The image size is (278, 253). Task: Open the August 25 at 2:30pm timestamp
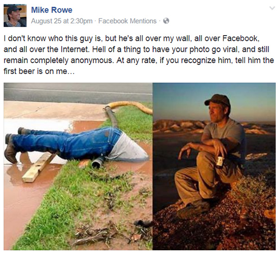click(62, 21)
